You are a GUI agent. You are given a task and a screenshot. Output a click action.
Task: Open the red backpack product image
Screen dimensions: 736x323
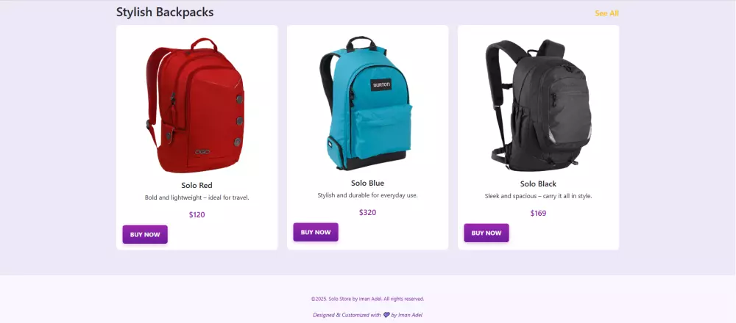point(195,105)
